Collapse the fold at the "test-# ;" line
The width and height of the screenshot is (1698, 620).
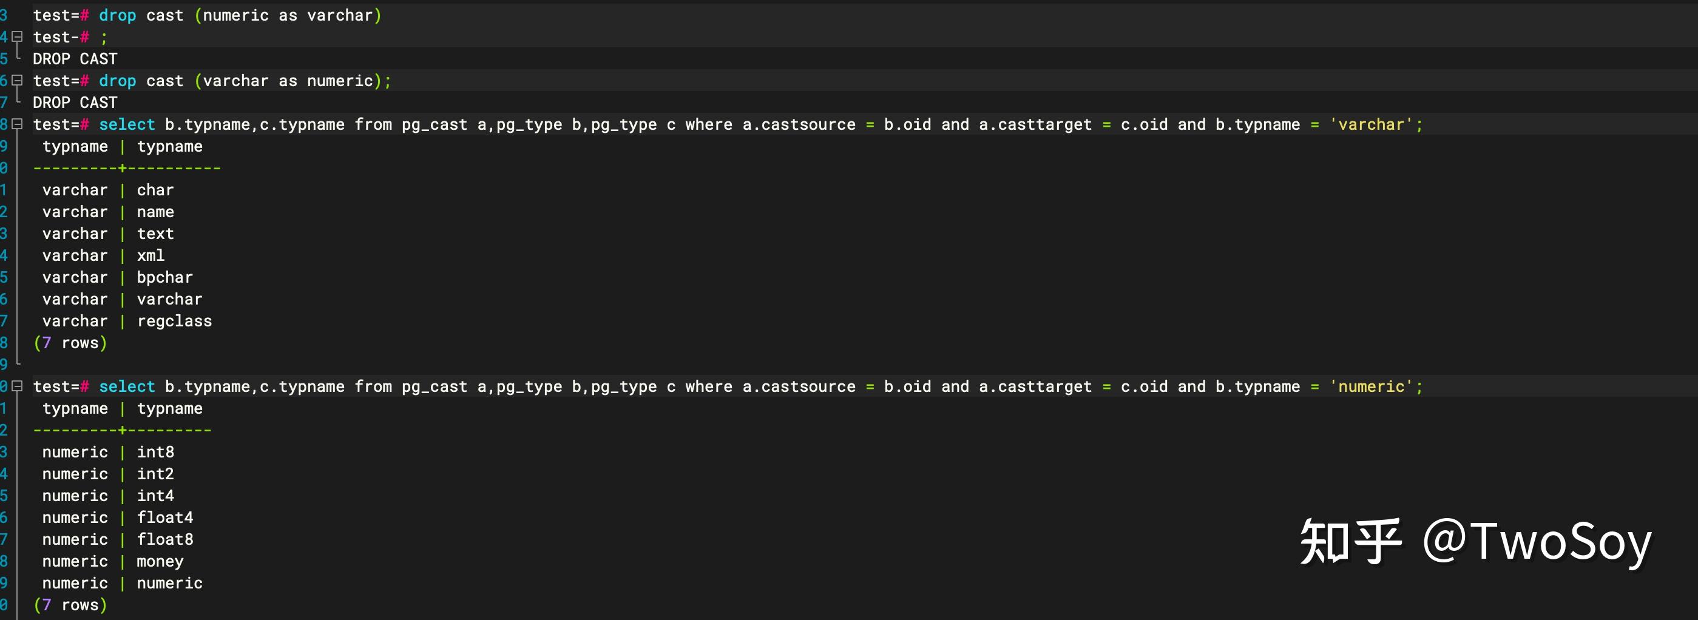18,37
